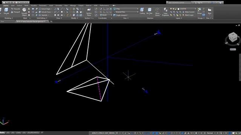Click the Array tool in Modify panel

tap(81, 15)
